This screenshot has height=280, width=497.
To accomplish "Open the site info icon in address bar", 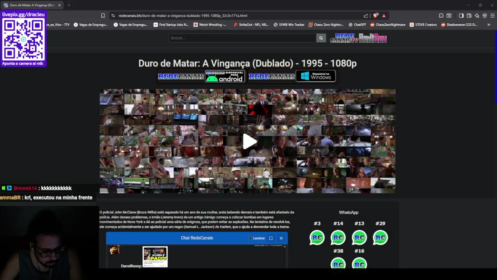I will click(113, 16).
